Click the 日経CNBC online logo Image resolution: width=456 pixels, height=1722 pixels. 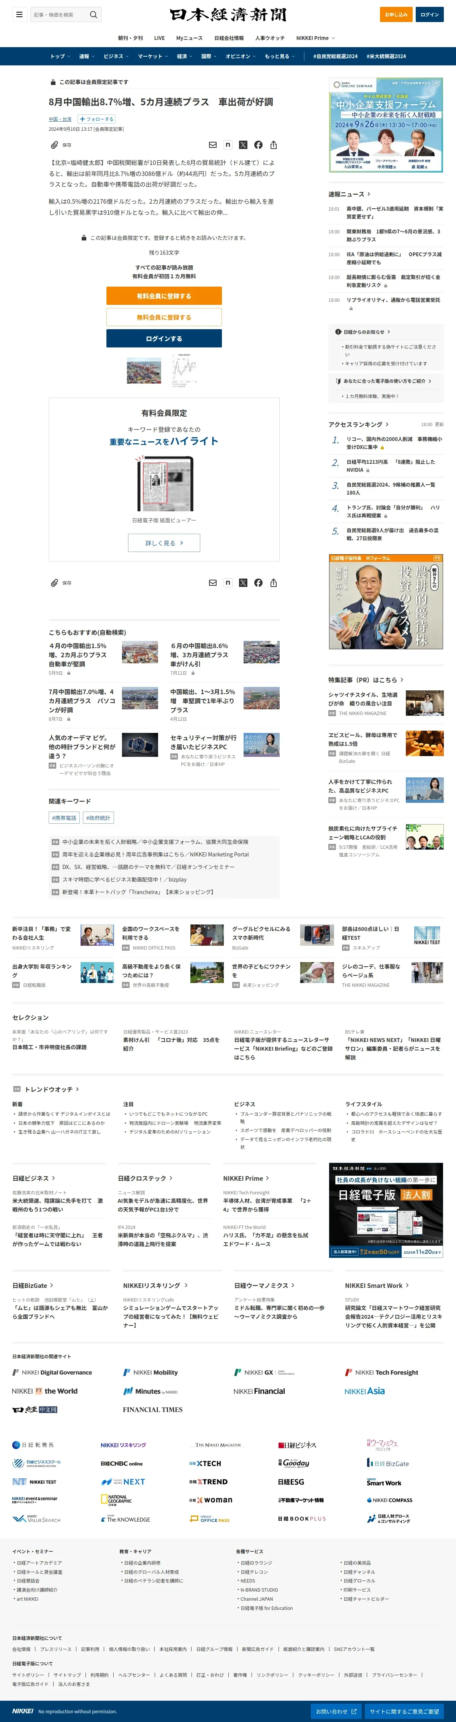tap(122, 1464)
